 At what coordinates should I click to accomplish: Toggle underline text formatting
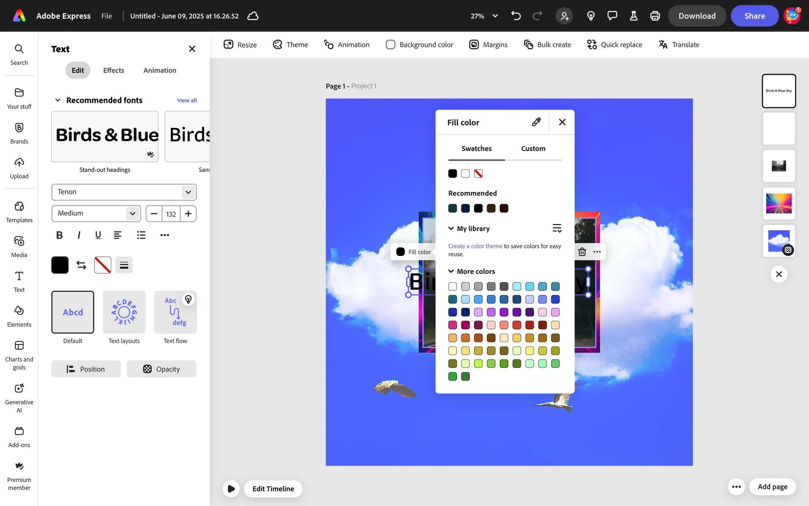point(98,235)
